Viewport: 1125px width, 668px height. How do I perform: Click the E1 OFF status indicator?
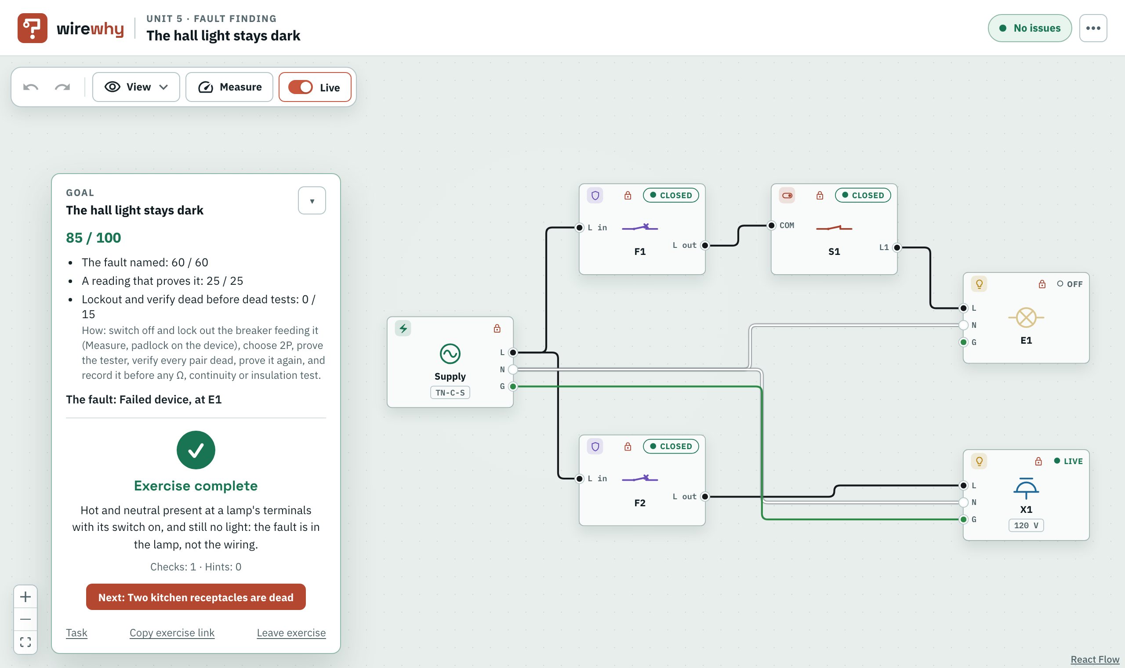(1070, 284)
